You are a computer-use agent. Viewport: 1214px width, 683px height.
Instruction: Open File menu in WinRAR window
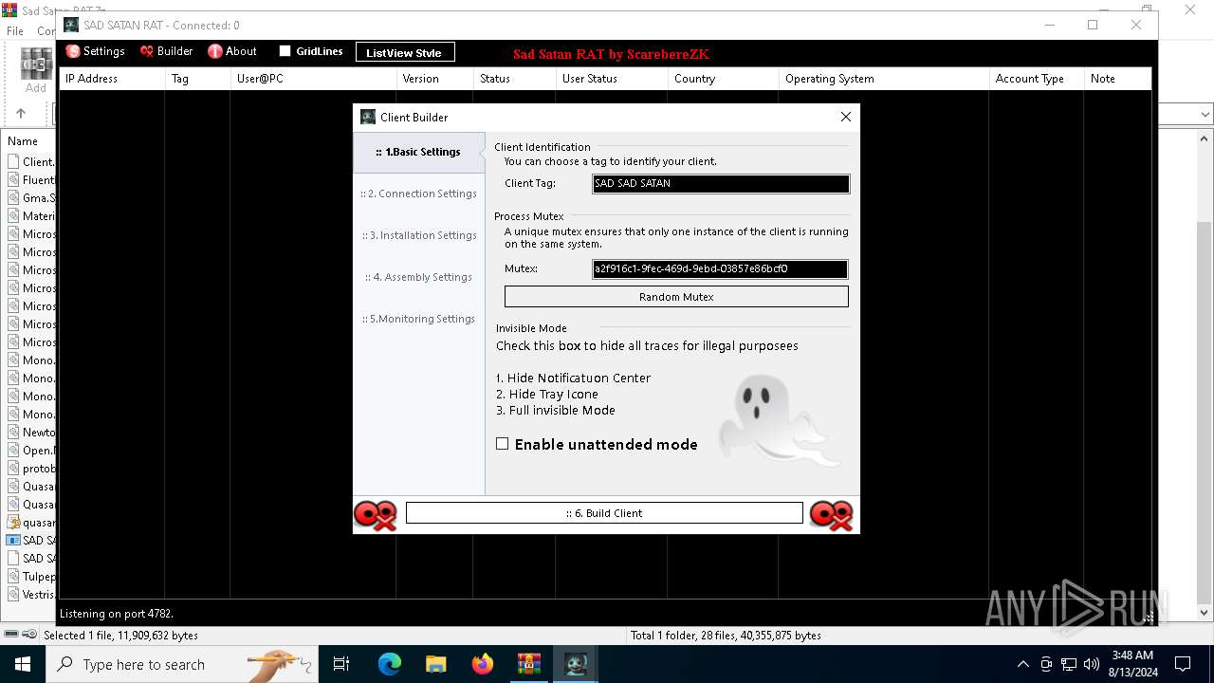(15, 31)
